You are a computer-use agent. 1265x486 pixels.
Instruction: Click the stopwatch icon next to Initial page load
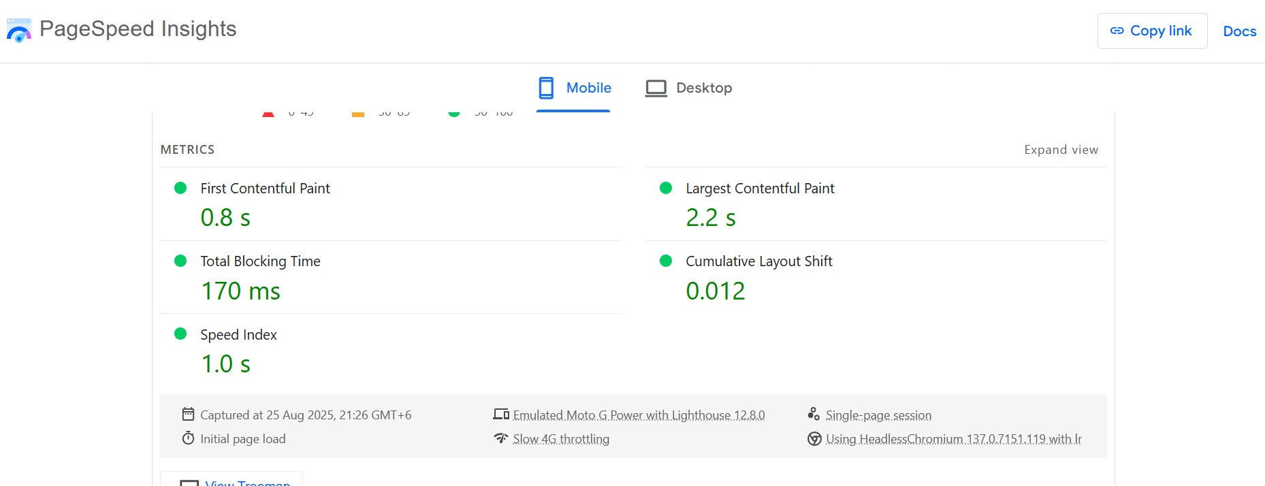point(188,438)
